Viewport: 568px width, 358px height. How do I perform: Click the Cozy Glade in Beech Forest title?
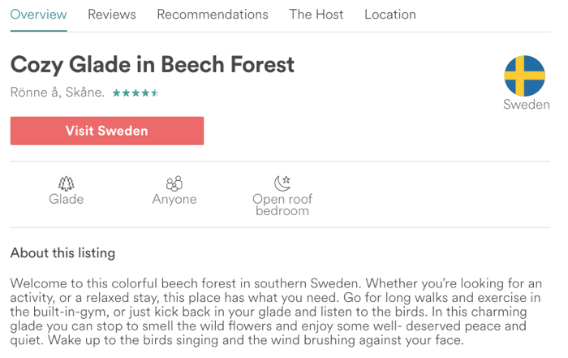click(x=153, y=65)
